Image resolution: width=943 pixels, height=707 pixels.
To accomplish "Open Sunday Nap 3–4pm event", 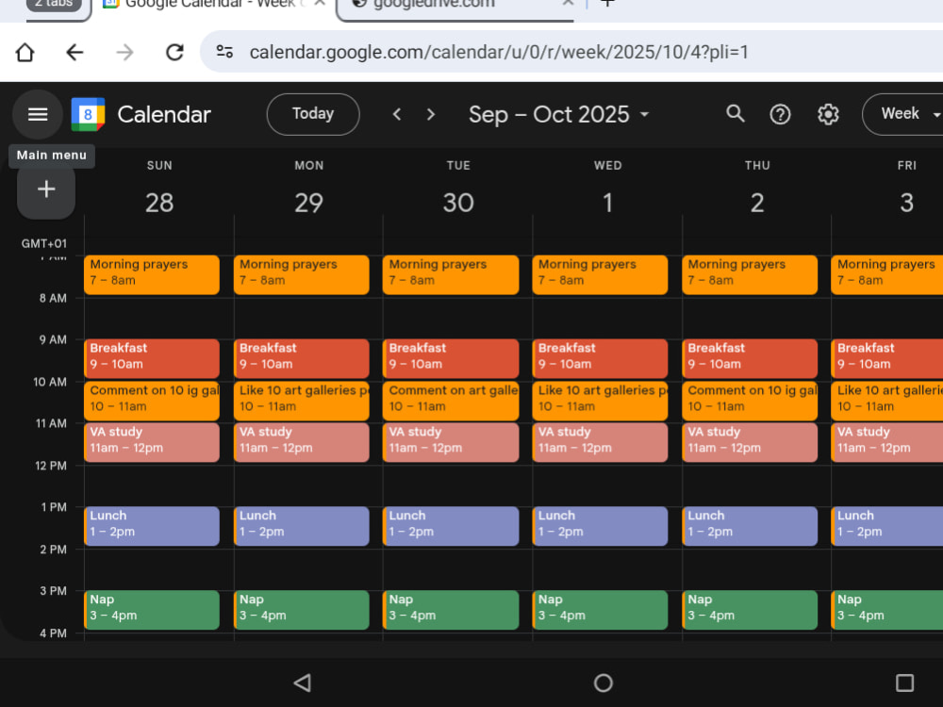I will pyautogui.click(x=152, y=610).
